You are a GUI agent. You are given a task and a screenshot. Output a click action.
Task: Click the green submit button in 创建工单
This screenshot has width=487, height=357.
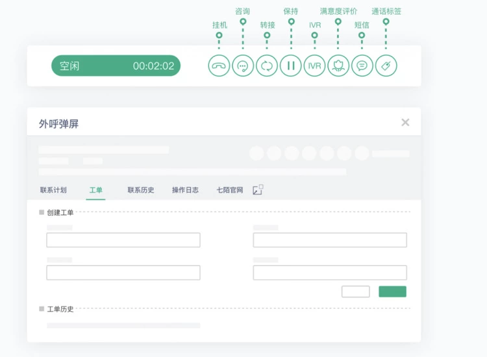(392, 291)
